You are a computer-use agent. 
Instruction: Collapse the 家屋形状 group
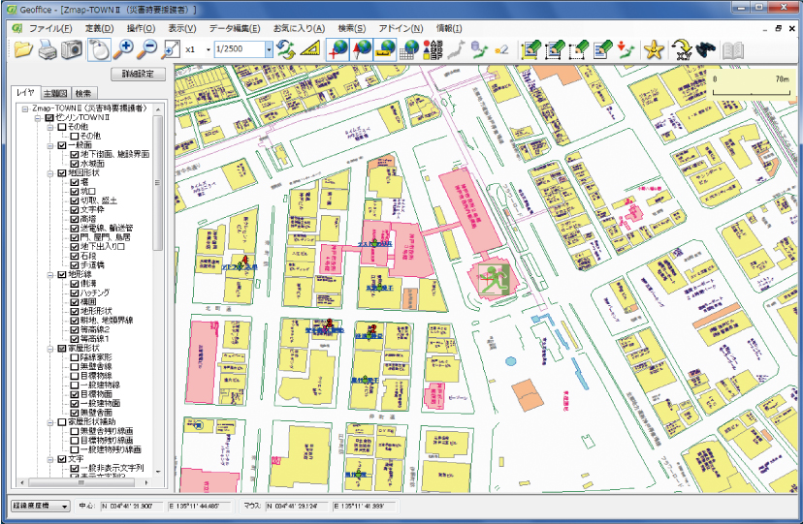tap(50, 348)
